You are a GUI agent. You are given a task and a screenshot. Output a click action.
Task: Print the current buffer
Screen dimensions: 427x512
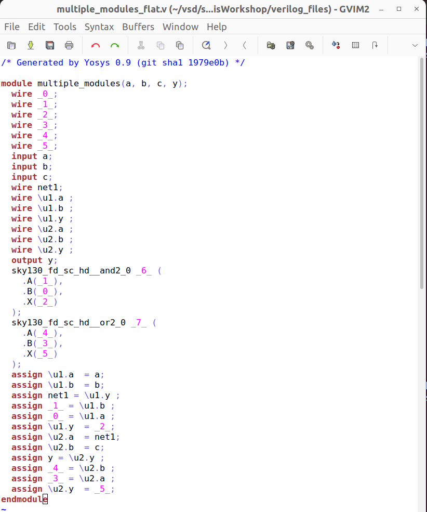(x=68, y=45)
